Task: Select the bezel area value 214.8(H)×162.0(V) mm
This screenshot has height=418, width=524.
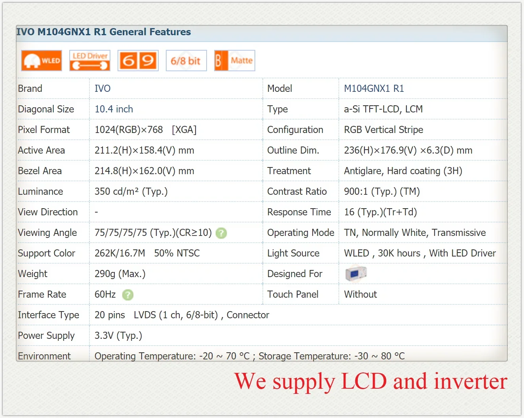Action: coord(144,171)
